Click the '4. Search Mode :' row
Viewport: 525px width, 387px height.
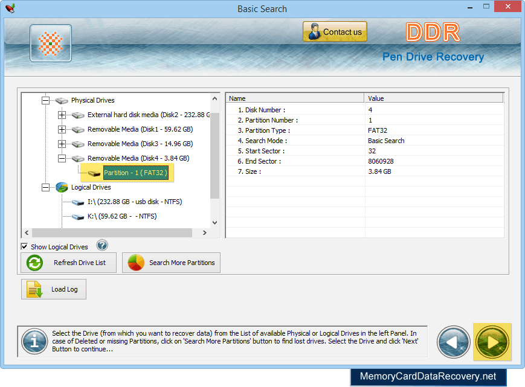pyautogui.click(x=366, y=141)
